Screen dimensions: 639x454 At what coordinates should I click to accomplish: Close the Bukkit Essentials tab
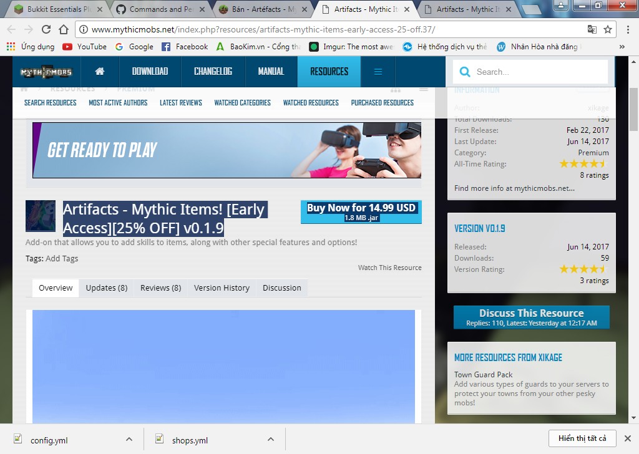coord(99,9)
